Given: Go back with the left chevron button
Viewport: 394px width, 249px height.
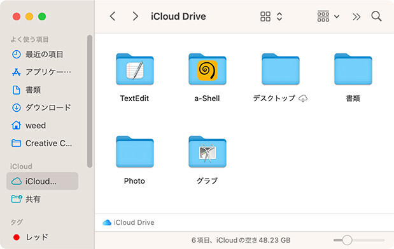Looking at the screenshot, I should point(113,17).
